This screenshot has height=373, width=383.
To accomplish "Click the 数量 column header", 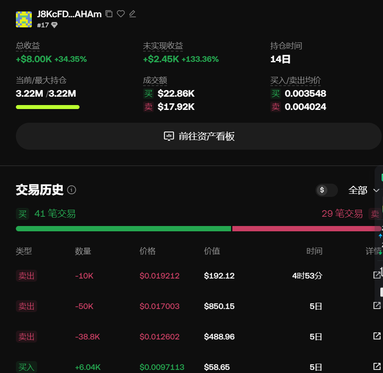I will point(83,251).
